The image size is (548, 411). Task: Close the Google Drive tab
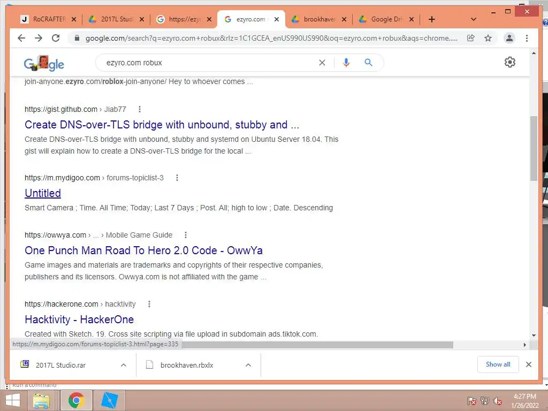point(412,20)
